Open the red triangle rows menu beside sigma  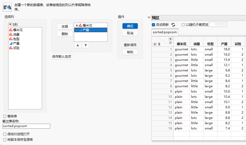coord(155,44)
